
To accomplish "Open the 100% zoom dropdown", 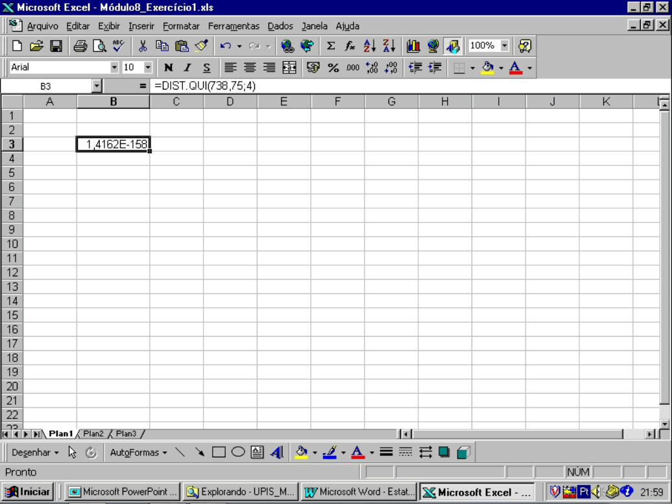I will (x=505, y=46).
